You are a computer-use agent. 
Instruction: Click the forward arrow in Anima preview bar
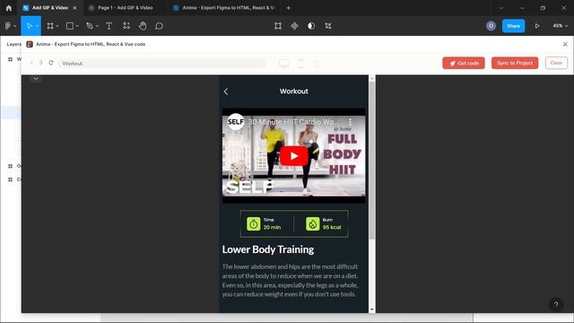pyautogui.click(x=41, y=63)
